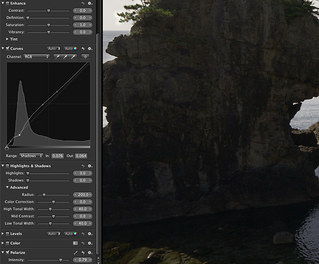Click the add point crosshair button in Curves
The height and width of the screenshot is (264, 319).
coord(85,57)
